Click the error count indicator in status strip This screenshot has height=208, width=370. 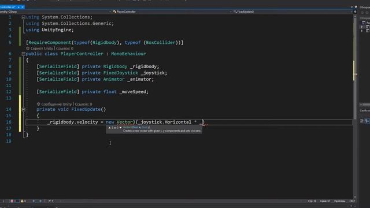[x=14, y=201]
